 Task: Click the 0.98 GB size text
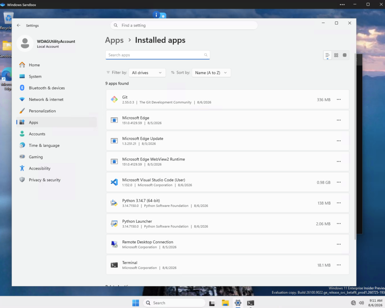pyautogui.click(x=323, y=182)
